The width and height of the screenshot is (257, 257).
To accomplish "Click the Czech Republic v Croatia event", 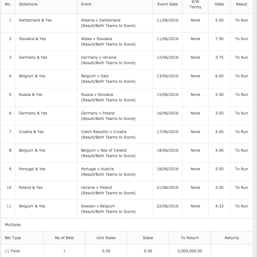I will (x=108, y=135).
